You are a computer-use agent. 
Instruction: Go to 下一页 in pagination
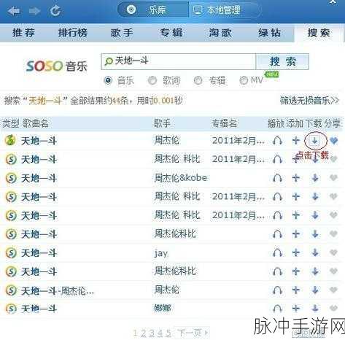pyautogui.click(x=193, y=333)
